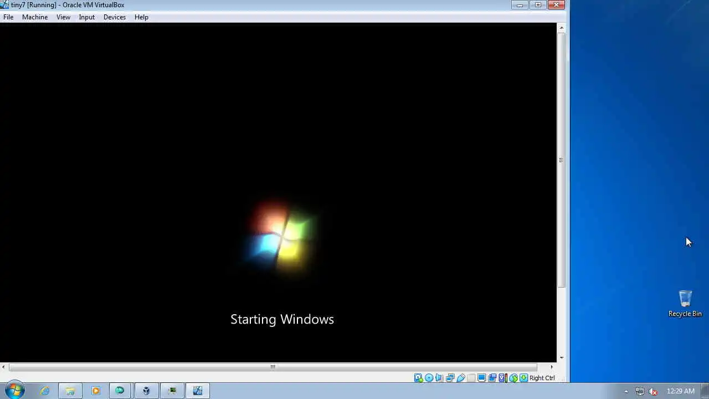Click the vertical scrollbar down arrow
The width and height of the screenshot is (709, 399).
click(561, 357)
